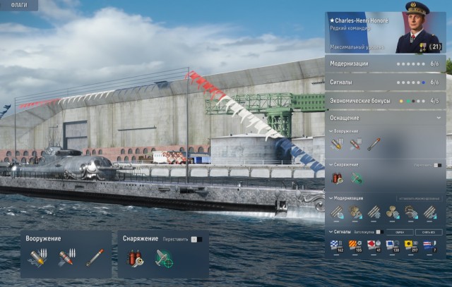Click the Снаряжение heading in the bottom panel
Image resolution: width=452 pixels, height=287 pixels.
point(141,238)
